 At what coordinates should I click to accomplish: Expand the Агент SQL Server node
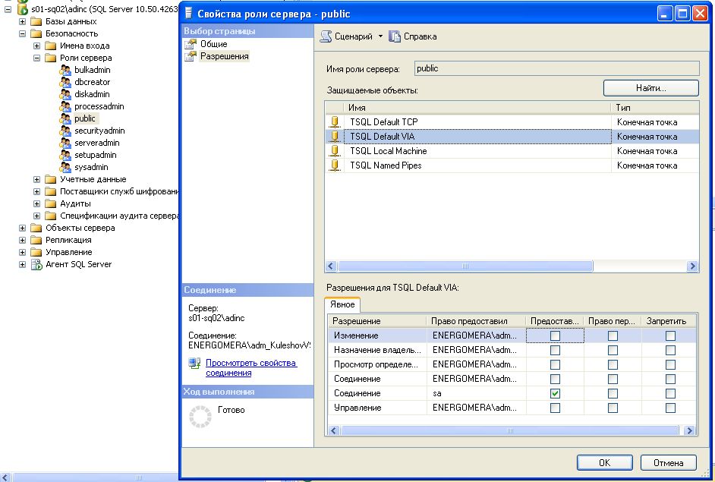tap(22, 264)
